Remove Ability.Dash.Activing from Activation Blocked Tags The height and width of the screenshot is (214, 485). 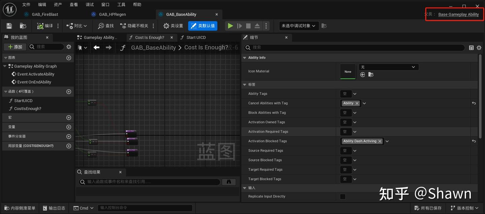[x=380, y=141]
